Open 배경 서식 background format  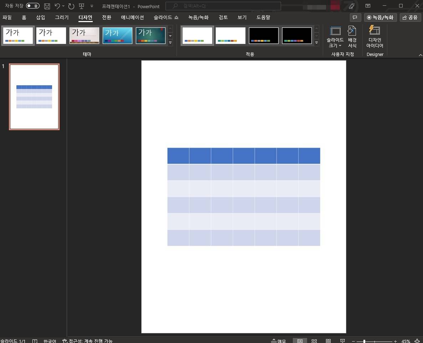(x=352, y=37)
